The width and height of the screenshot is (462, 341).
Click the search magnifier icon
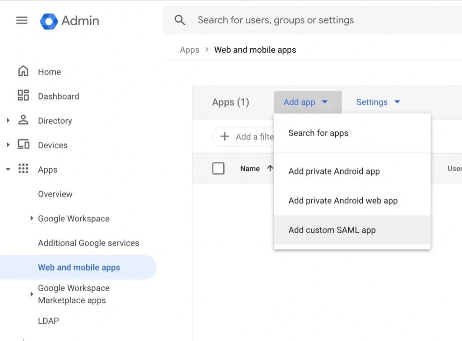pyautogui.click(x=180, y=20)
